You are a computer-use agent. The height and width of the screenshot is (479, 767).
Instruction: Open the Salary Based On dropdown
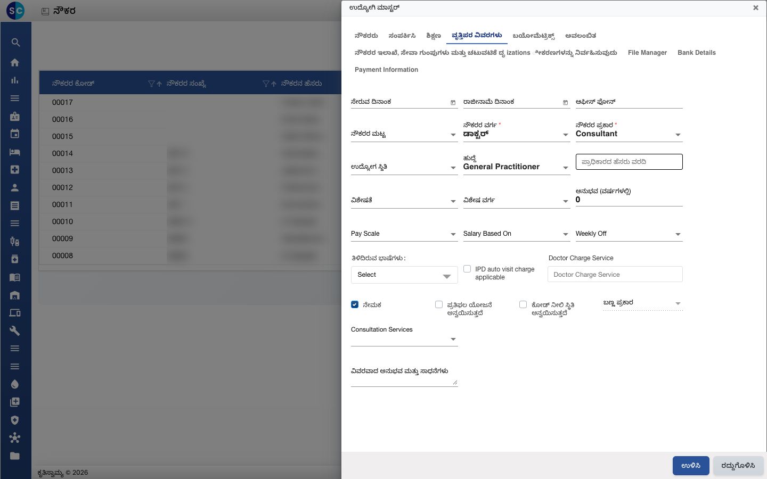(x=517, y=234)
